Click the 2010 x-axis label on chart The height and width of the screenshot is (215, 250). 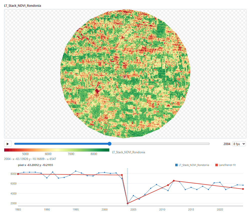coord(162,209)
